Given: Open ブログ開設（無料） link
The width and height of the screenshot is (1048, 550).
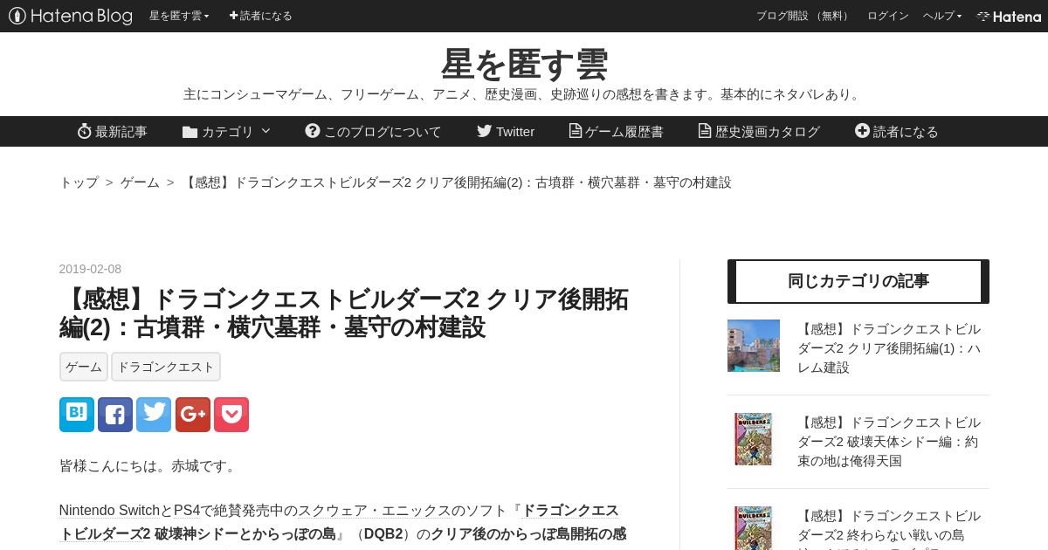Looking at the screenshot, I should pos(803,16).
